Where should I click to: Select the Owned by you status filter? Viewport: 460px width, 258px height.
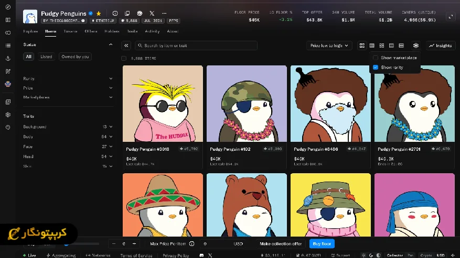click(x=75, y=57)
